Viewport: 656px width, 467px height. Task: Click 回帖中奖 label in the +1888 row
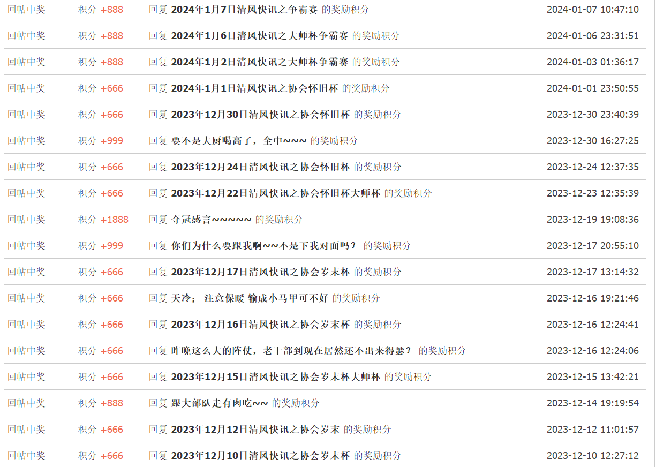pos(26,220)
